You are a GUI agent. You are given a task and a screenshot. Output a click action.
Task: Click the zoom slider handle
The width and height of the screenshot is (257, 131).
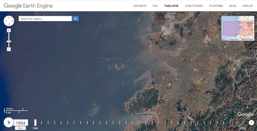[x=9, y=41]
